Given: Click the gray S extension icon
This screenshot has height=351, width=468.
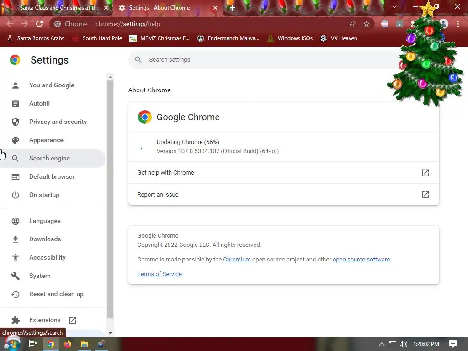Looking at the screenshot, I should [399, 24].
